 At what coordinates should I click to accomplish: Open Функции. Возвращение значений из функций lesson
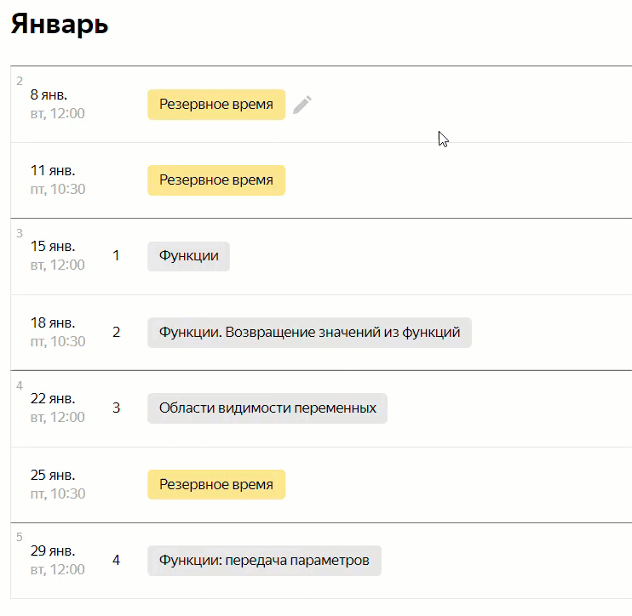[x=309, y=333]
